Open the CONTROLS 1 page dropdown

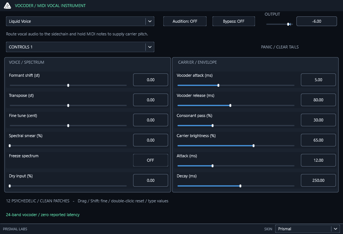coord(80,47)
